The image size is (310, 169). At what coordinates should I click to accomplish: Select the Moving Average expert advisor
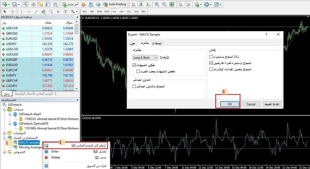pyautogui.click(x=30, y=147)
